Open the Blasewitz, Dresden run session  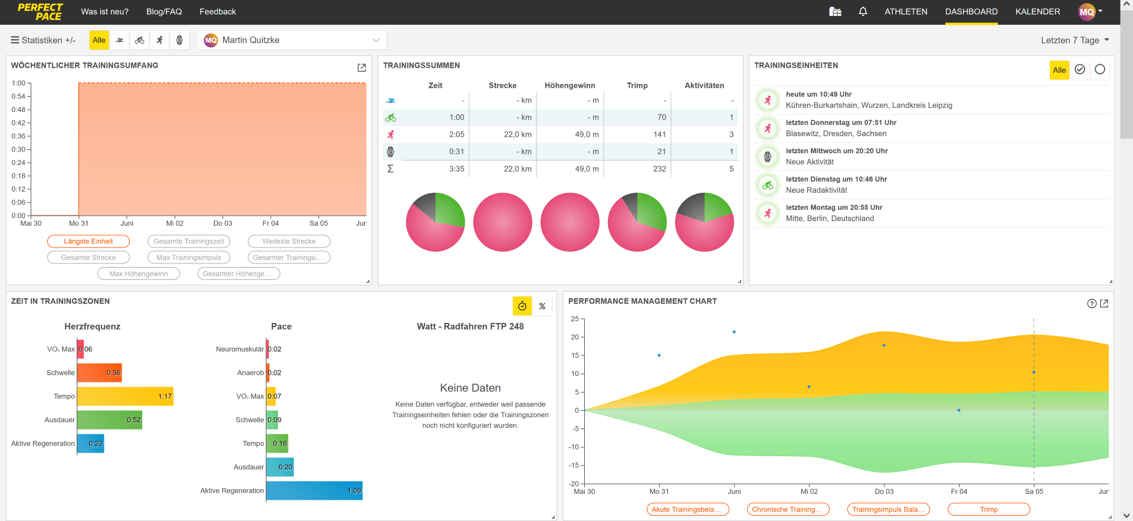click(932, 128)
